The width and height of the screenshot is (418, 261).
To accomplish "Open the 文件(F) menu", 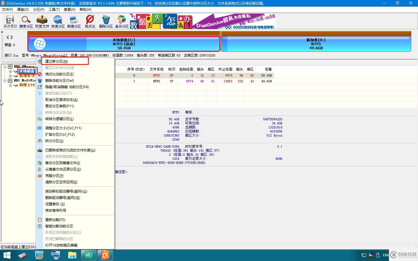I will pos(8,9).
